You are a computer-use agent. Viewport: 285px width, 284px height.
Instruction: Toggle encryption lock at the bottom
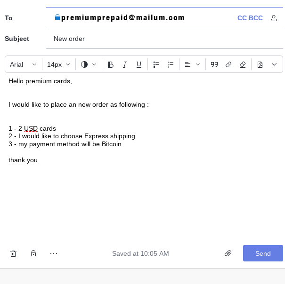[x=33, y=253]
